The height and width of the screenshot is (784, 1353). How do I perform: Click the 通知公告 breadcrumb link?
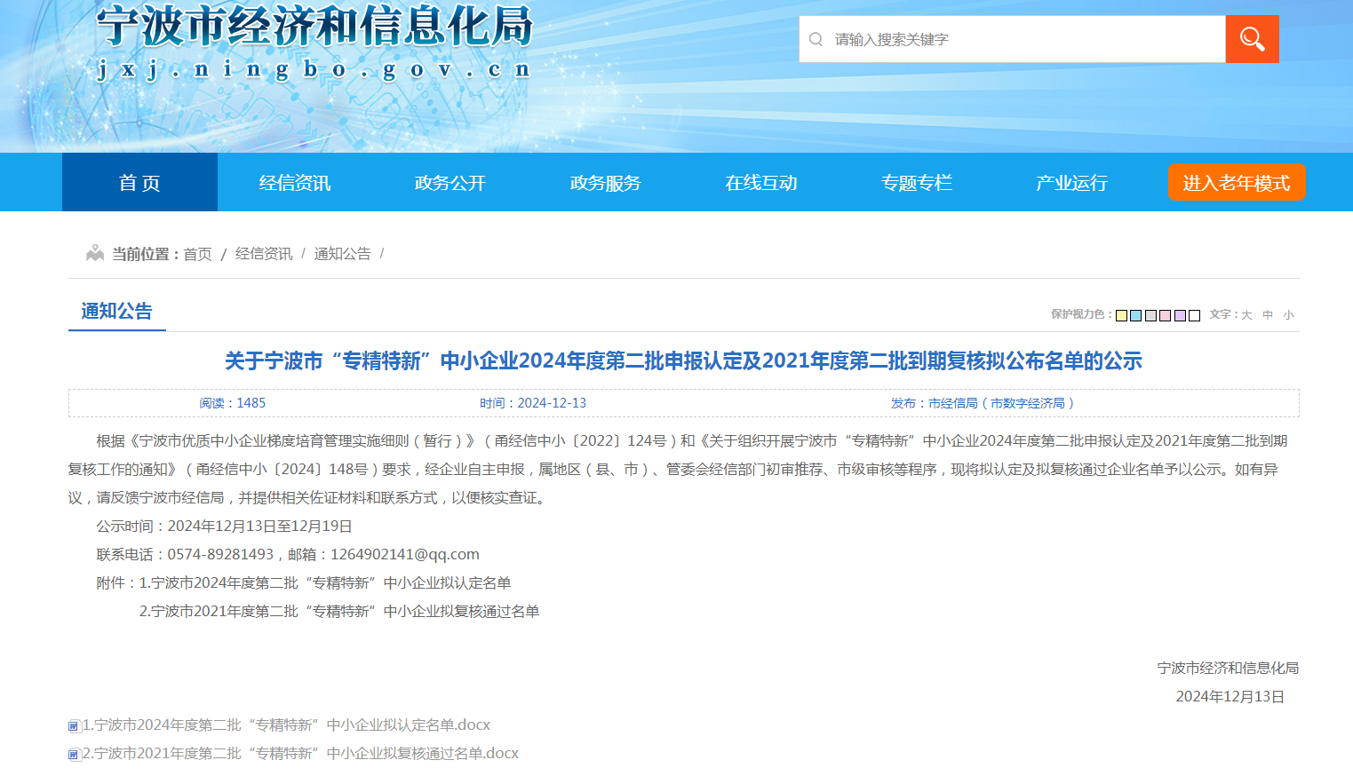tap(342, 254)
